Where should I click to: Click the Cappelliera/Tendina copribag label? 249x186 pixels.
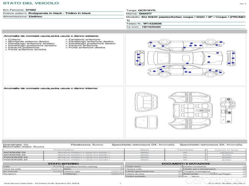click(81, 166)
